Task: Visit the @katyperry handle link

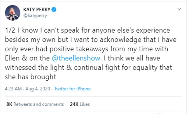Action: pos(35,16)
